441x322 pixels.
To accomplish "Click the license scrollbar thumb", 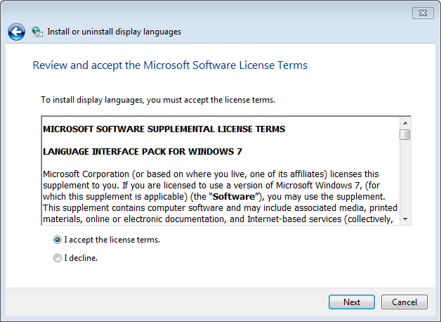I will click(405, 134).
